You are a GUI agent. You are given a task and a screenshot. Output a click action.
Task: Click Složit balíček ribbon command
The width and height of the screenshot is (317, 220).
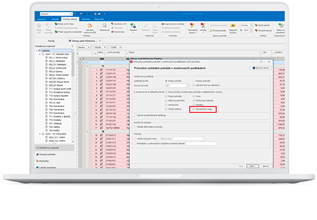click(262, 25)
